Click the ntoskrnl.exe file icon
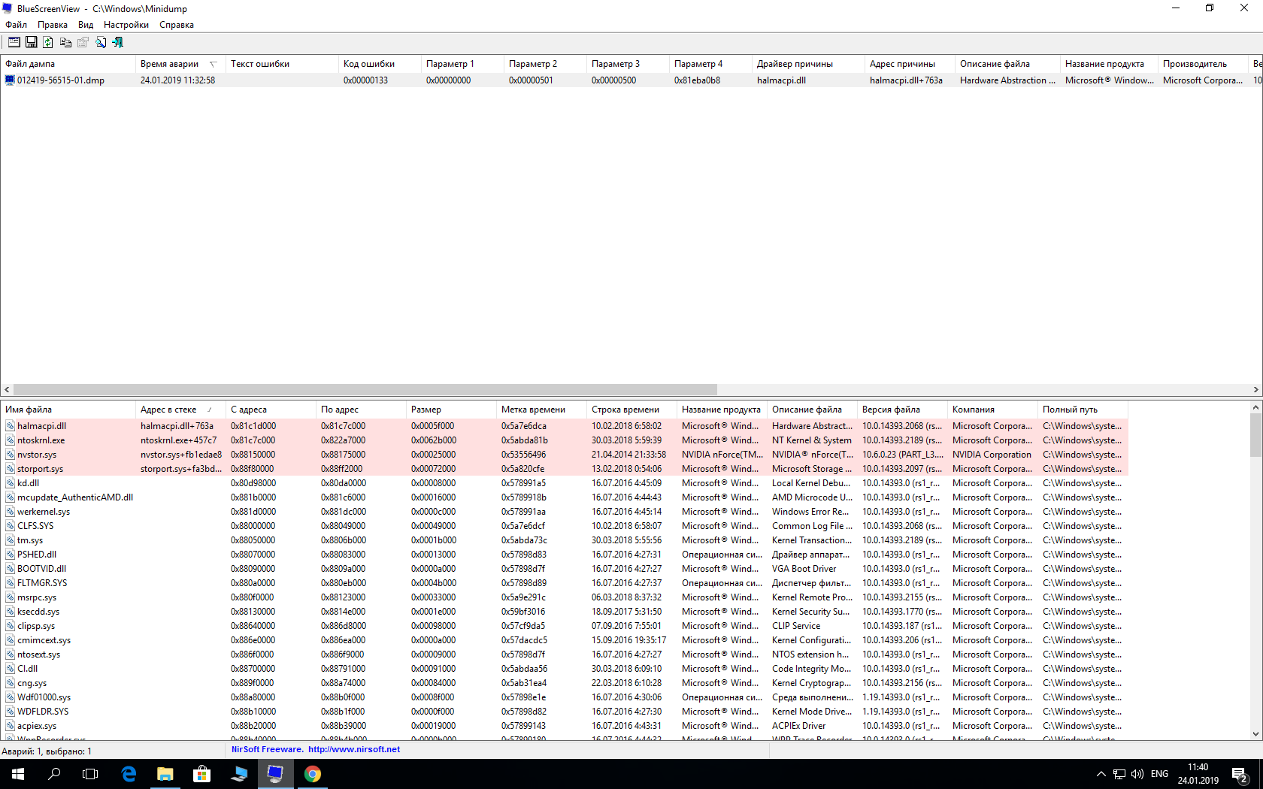Viewport: 1263px width, 789px height. (11, 440)
